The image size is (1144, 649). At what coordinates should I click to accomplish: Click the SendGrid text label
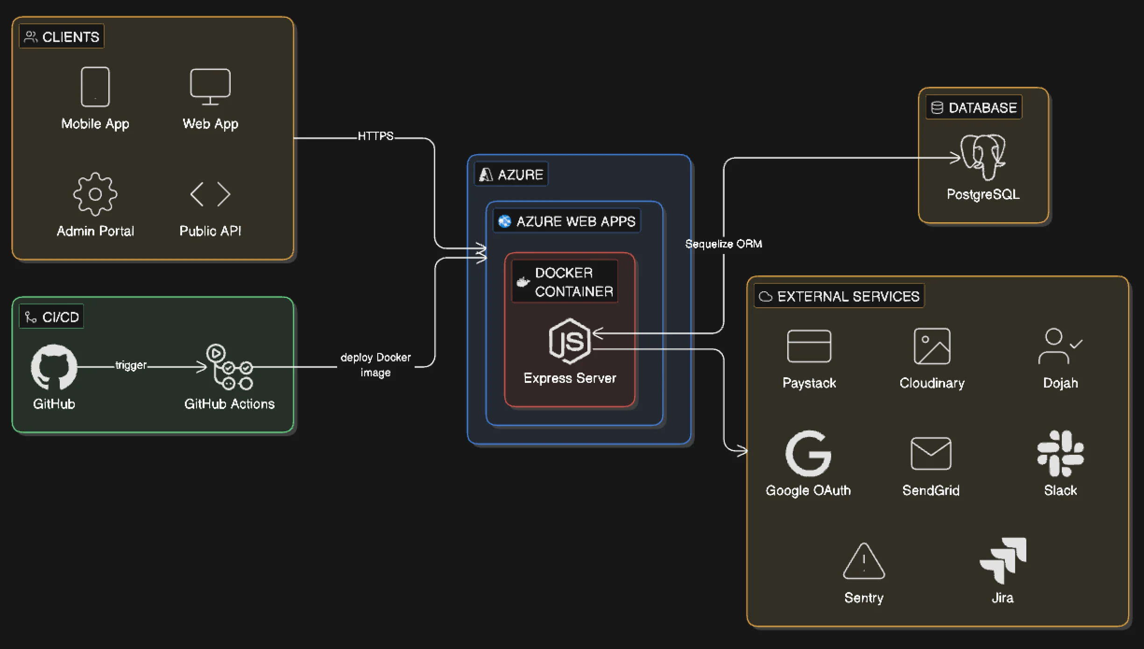point(931,490)
